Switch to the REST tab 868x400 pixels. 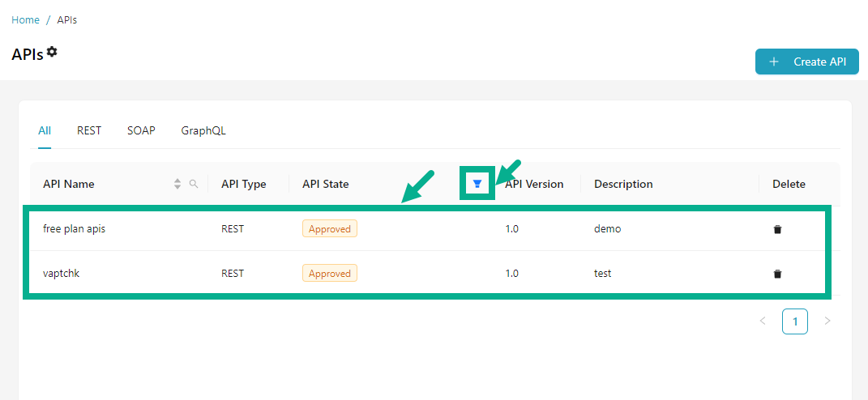(x=89, y=130)
